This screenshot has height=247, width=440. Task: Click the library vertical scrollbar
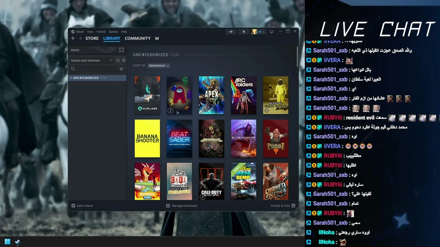click(297, 57)
